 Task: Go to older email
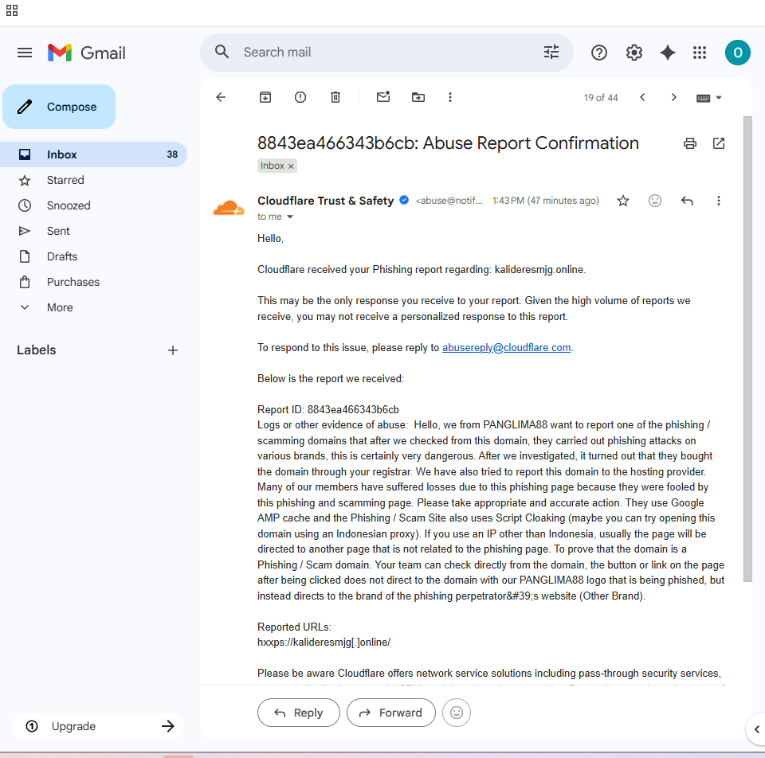point(674,97)
